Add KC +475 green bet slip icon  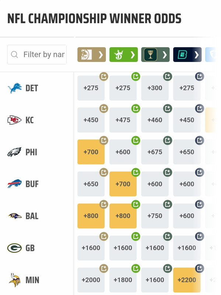(x=136, y=108)
